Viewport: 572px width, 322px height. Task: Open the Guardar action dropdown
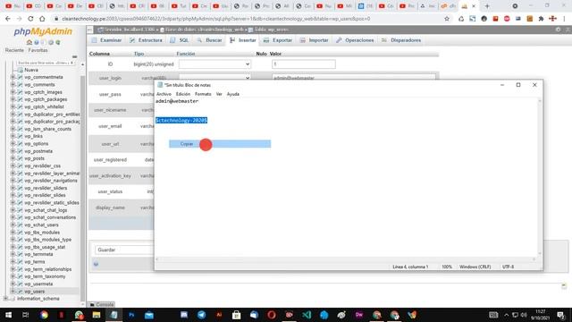tap(124, 250)
